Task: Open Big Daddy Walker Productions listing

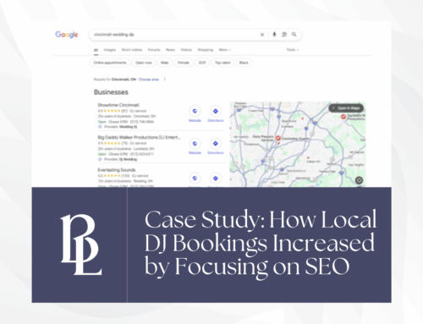Action: [139, 137]
